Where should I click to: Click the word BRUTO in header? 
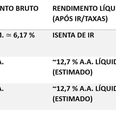click(27, 8)
